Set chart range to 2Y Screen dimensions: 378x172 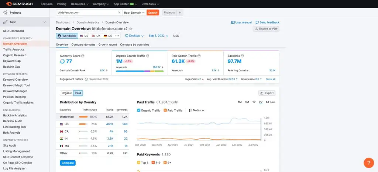coord(261,102)
